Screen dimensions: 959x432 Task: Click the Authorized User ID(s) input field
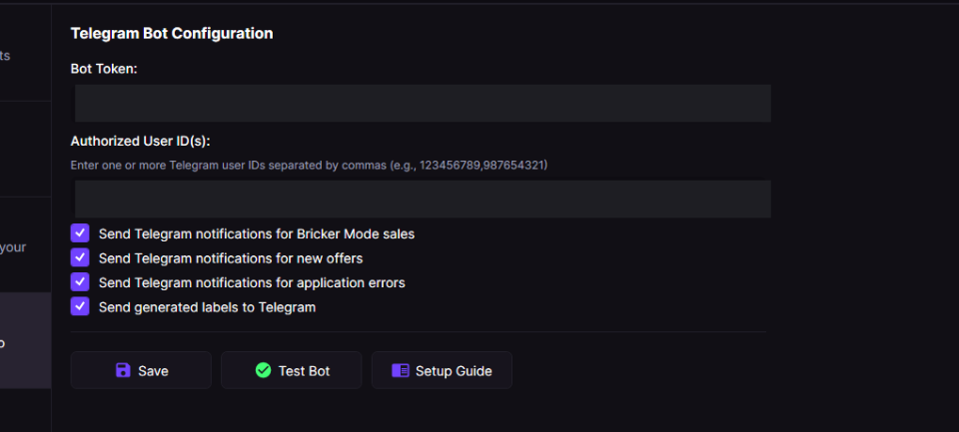pyautogui.click(x=423, y=200)
